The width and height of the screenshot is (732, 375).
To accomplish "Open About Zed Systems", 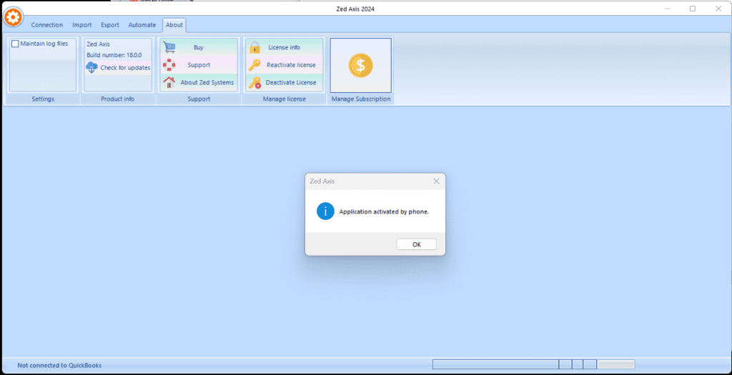I will tap(207, 83).
